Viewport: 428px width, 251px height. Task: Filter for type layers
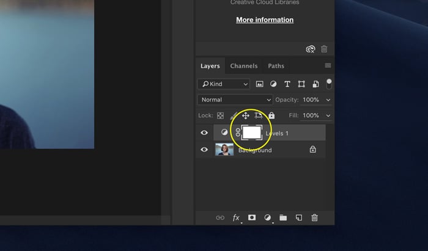point(287,84)
